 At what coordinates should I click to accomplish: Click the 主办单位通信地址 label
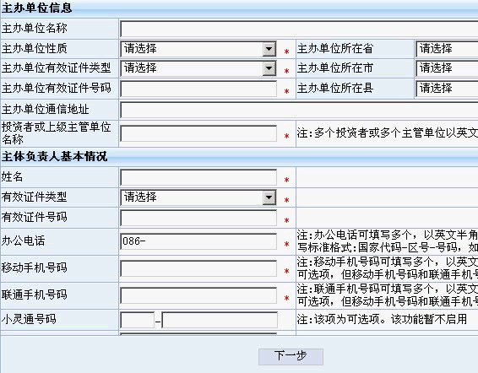pyautogui.click(x=45, y=110)
